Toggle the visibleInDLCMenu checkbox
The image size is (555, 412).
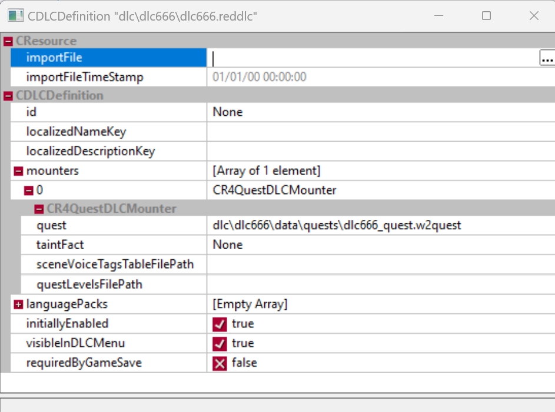point(220,343)
